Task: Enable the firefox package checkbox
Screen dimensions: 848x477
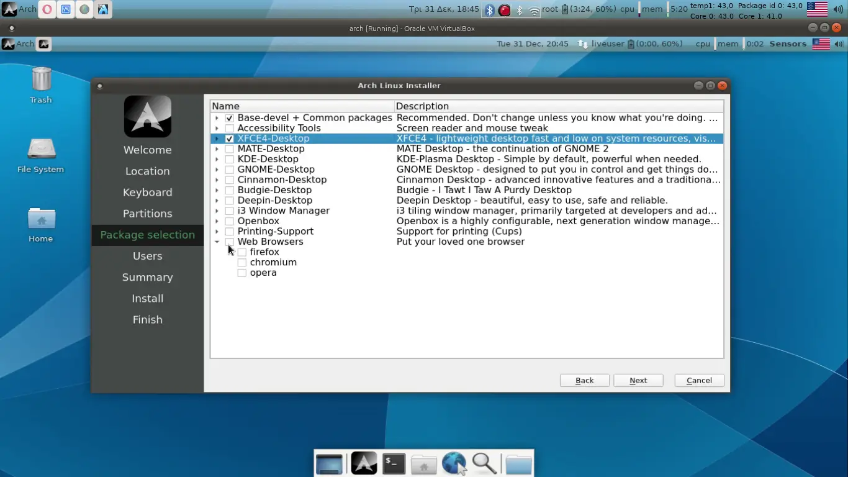Action: (x=242, y=252)
